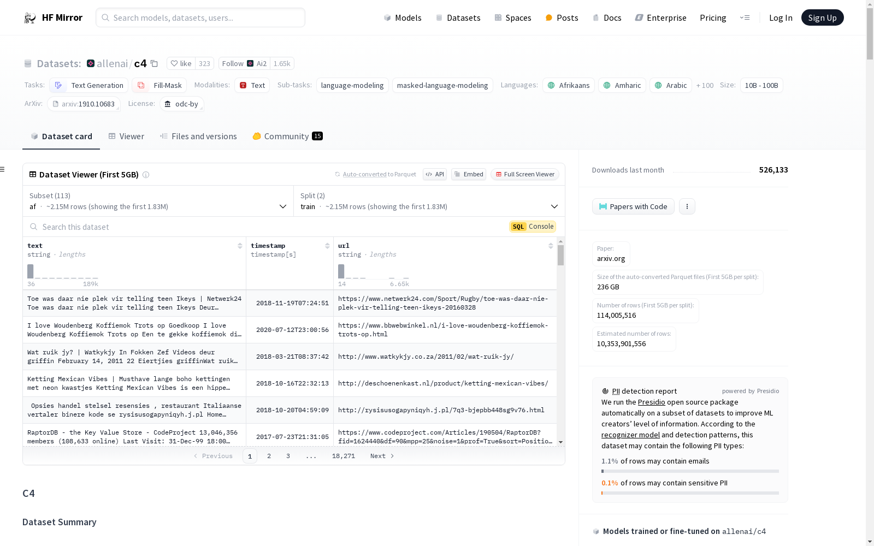Image resolution: width=874 pixels, height=546 pixels.
Task: Open the API button
Action: click(x=435, y=174)
